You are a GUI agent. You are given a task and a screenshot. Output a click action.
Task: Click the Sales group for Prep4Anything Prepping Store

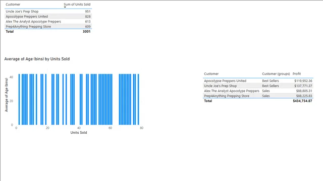point(266,96)
